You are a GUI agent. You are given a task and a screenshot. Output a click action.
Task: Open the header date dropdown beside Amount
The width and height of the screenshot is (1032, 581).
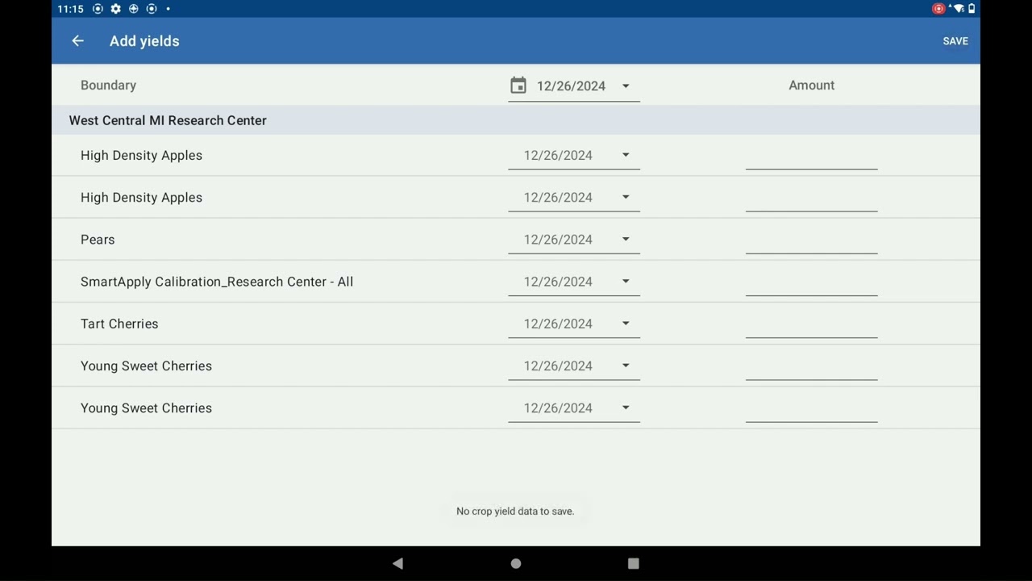coord(574,86)
